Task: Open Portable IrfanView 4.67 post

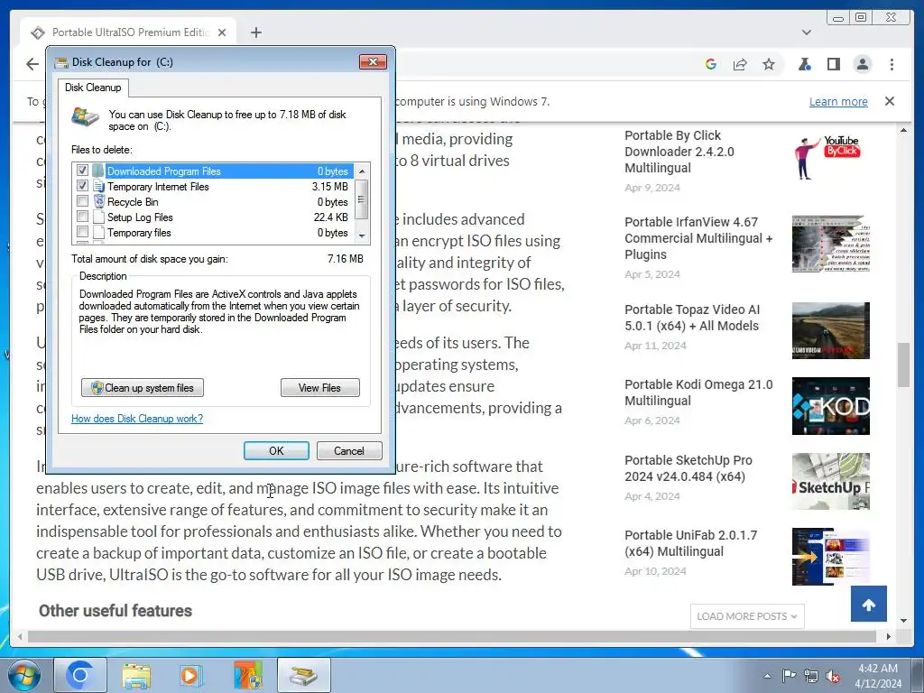Action: coord(698,238)
